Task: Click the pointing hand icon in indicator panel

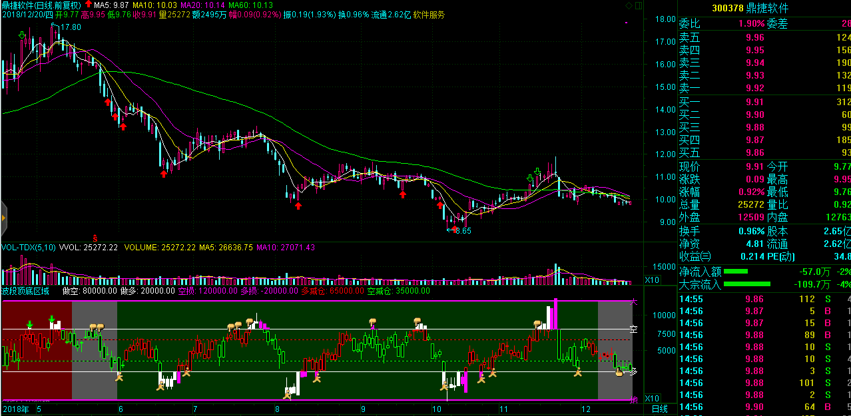Action: coord(619,371)
